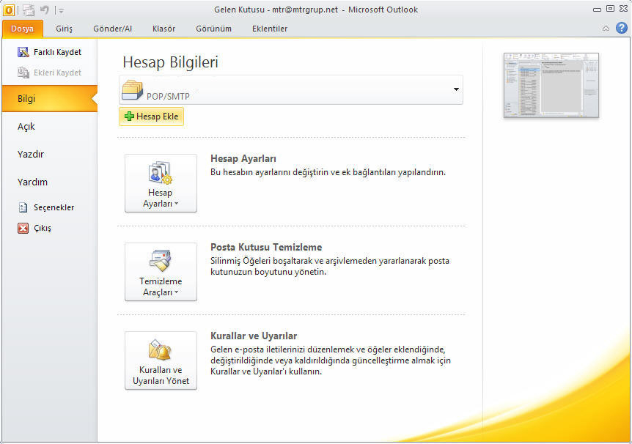This screenshot has width=632, height=444.
Task: Click the red Çıkış exit icon
Action: [23, 228]
